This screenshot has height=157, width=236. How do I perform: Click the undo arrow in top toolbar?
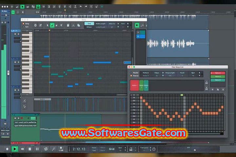coord(81,7)
